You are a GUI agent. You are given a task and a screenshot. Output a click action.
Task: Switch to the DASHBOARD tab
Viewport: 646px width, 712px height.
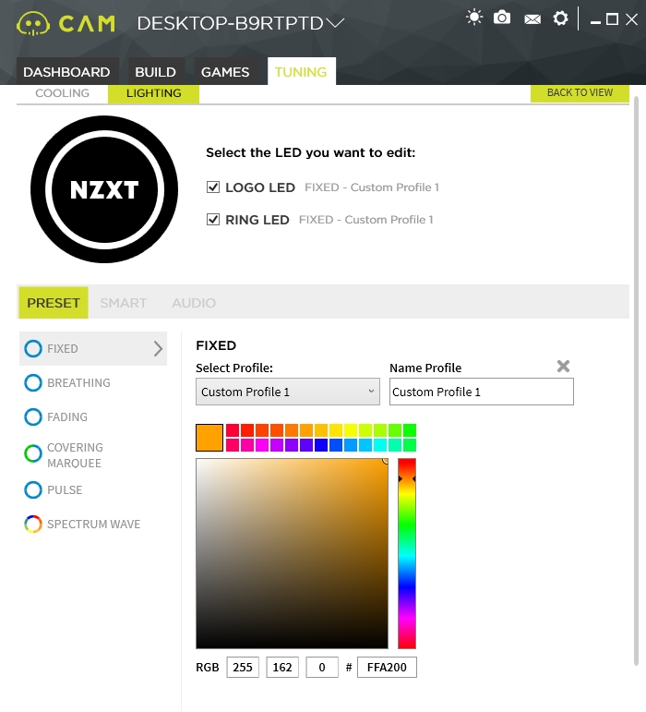[x=66, y=72]
